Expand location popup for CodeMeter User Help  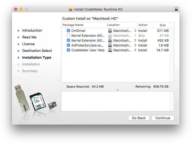[x=135, y=50]
